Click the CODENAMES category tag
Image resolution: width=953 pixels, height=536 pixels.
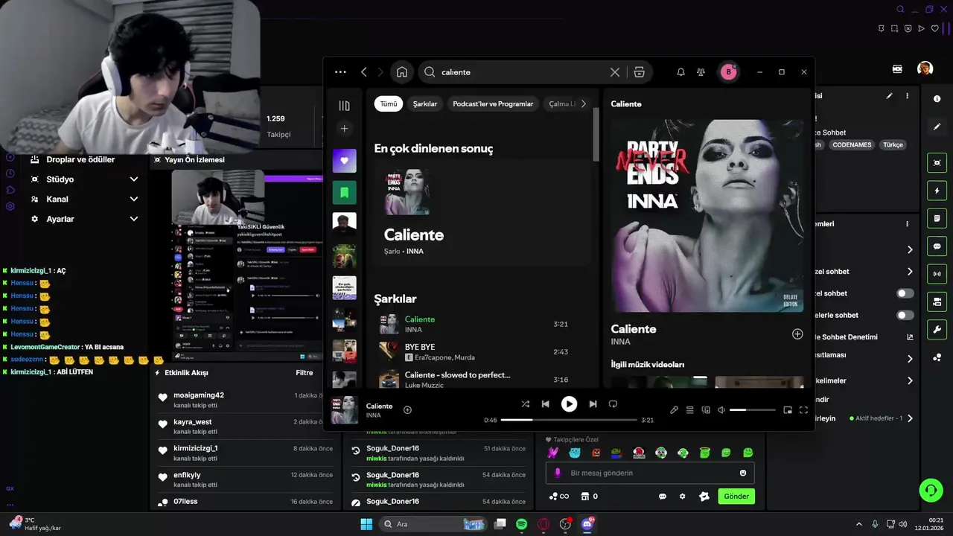click(852, 145)
